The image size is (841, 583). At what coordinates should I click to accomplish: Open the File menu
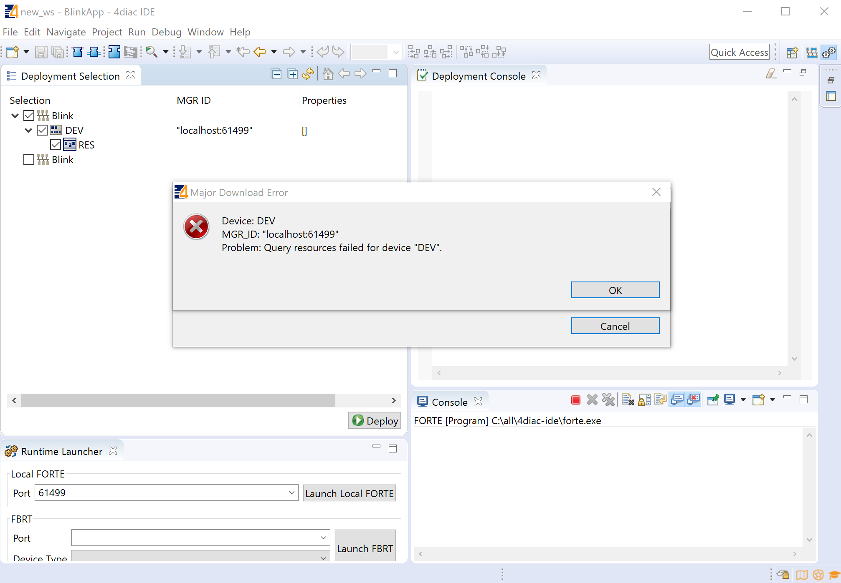coord(10,32)
